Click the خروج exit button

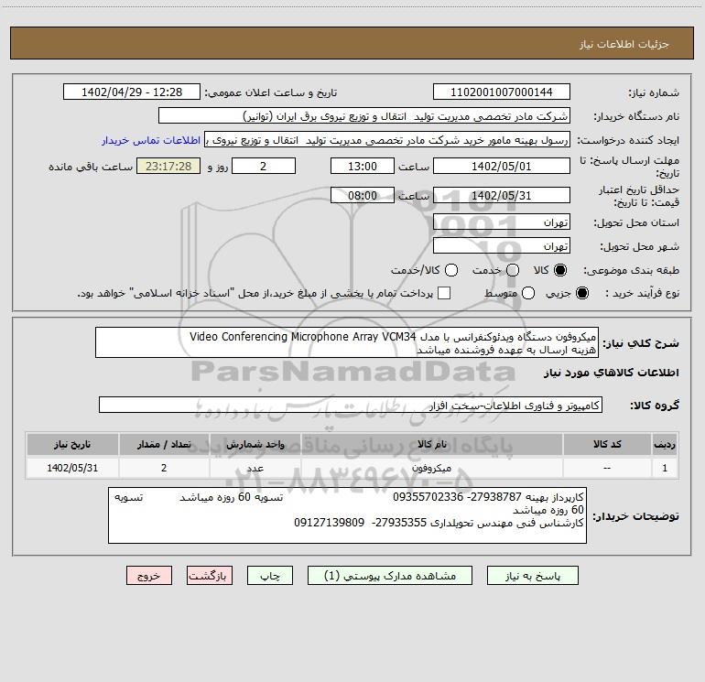pos(149,576)
